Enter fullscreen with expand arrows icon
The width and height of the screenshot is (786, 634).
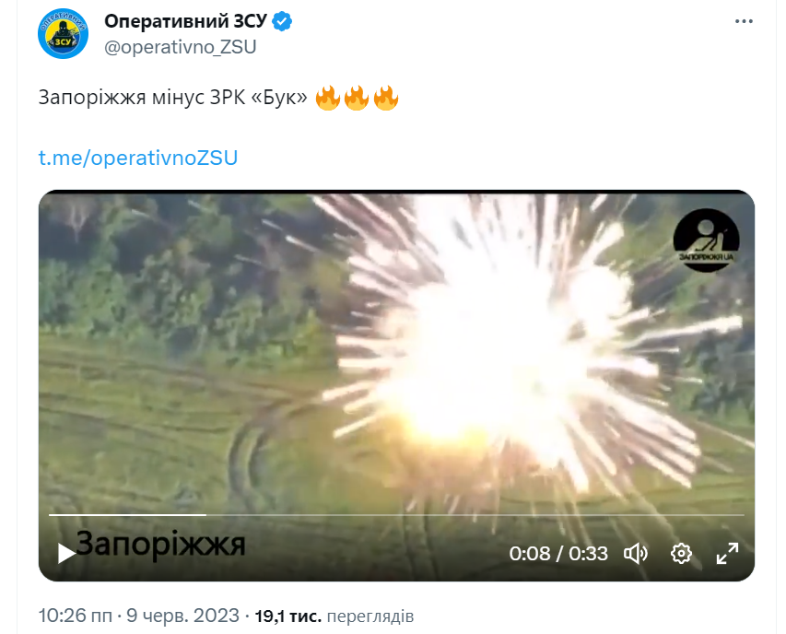(727, 553)
